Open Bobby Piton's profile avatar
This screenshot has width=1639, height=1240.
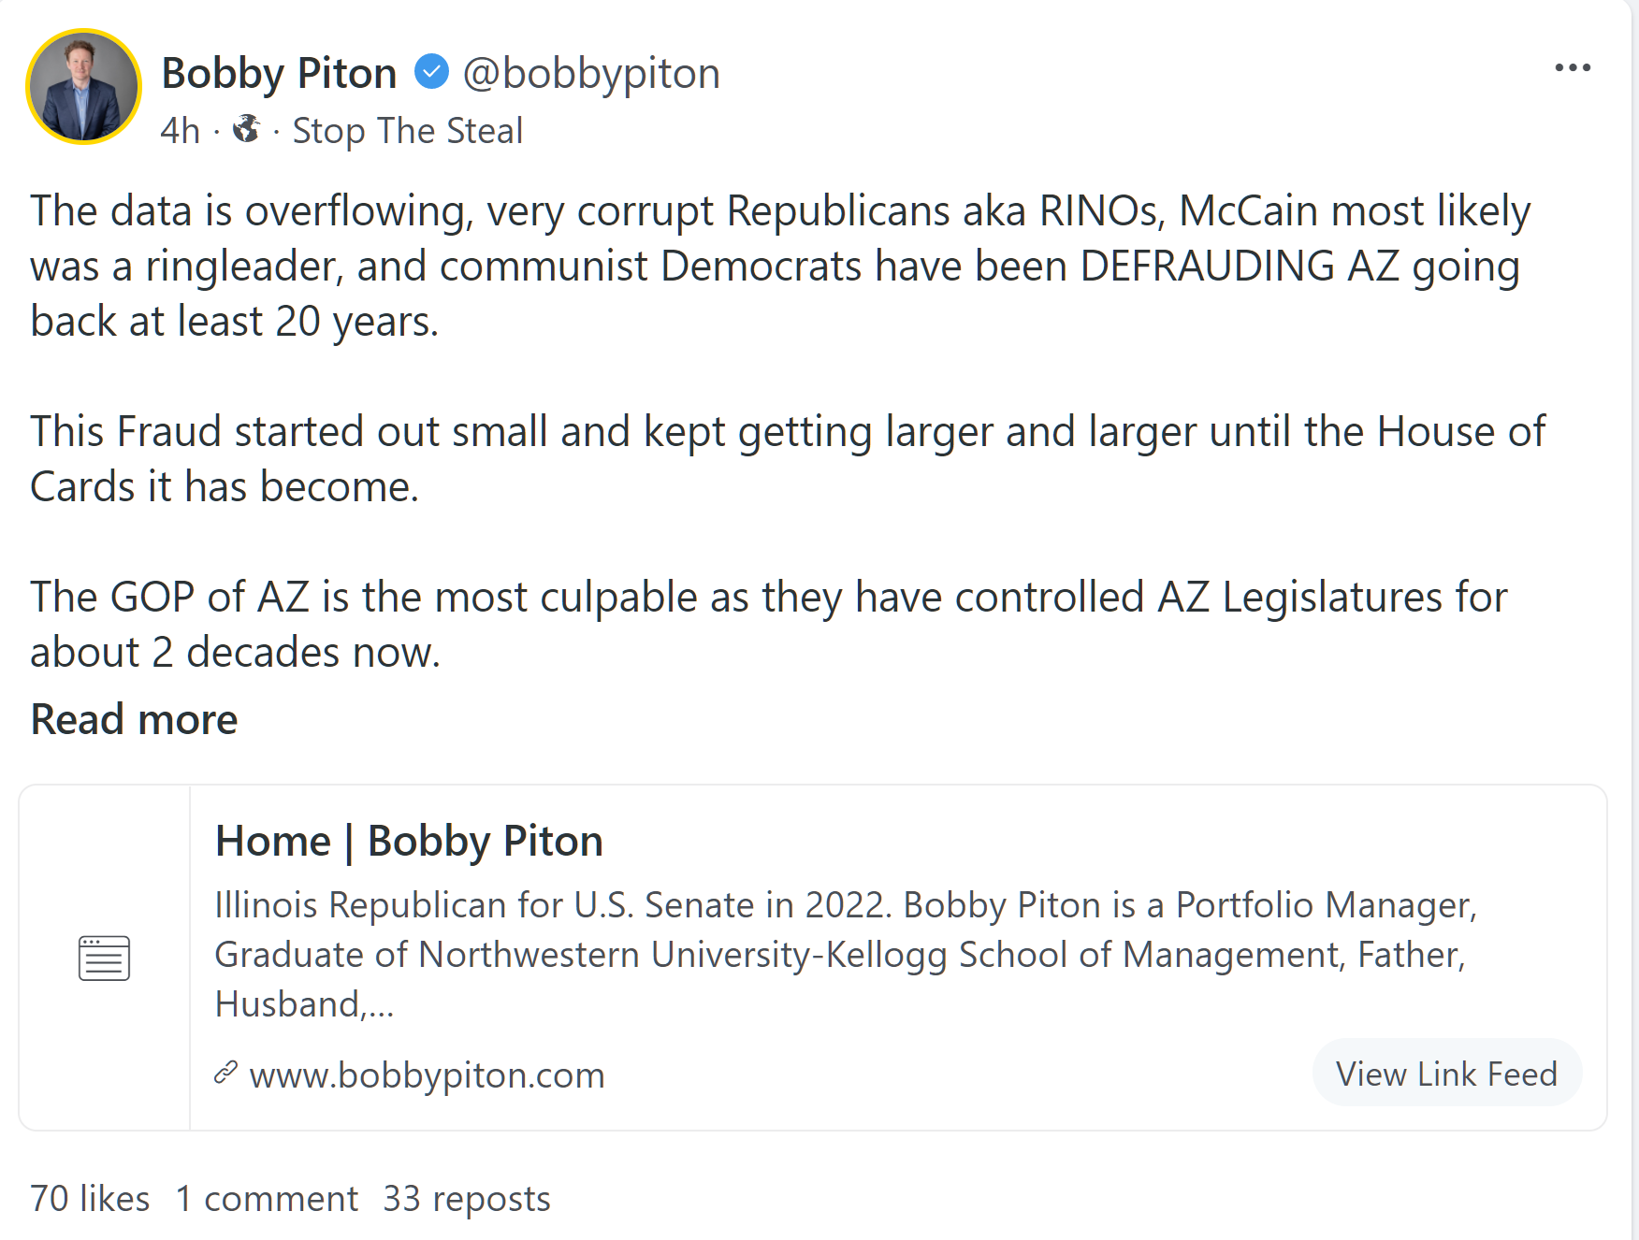tap(84, 86)
